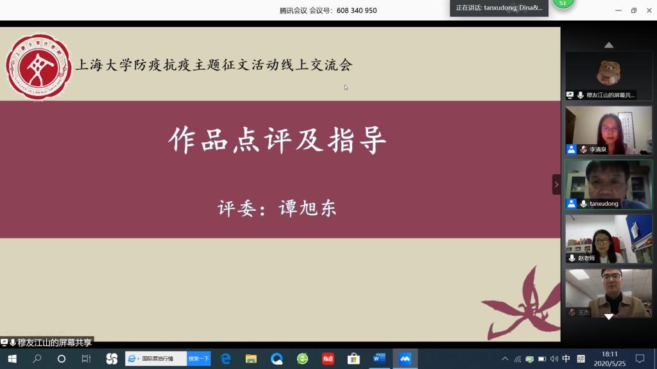Image resolution: width=657 pixels, height=369 pixels.
Task: Click the Windows Start button
Action: (x=12, y=359)
